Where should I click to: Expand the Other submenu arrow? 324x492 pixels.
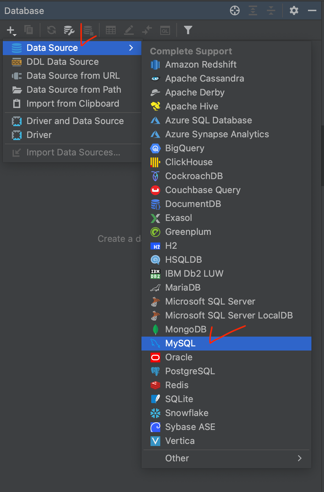[x=300, y=458]
